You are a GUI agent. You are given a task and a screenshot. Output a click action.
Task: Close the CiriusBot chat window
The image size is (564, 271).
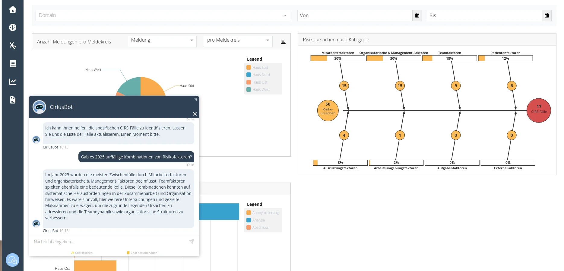point(195,114)
